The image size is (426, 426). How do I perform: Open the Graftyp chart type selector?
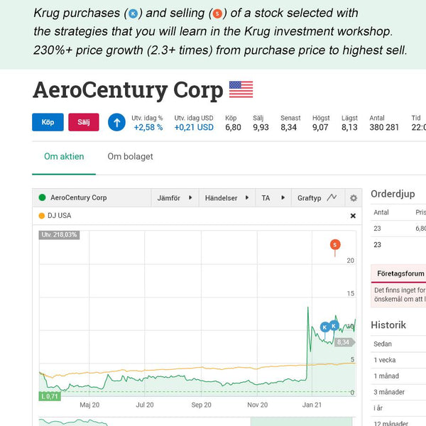(x=318, y=198)
